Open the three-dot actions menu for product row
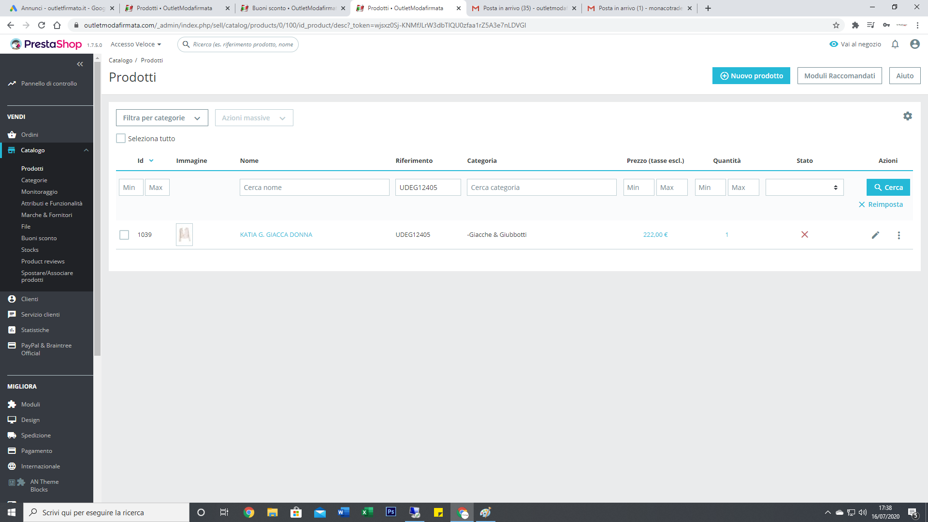 coord(899,235)
